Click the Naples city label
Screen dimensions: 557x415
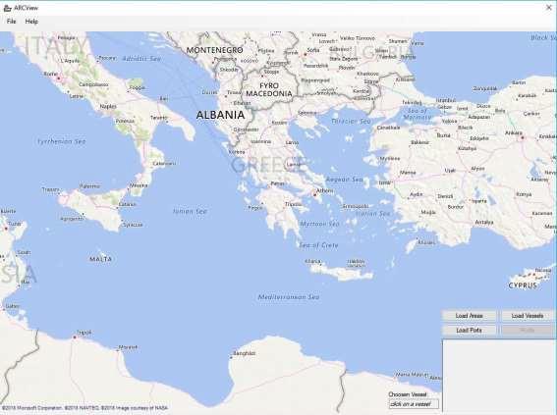108,106
